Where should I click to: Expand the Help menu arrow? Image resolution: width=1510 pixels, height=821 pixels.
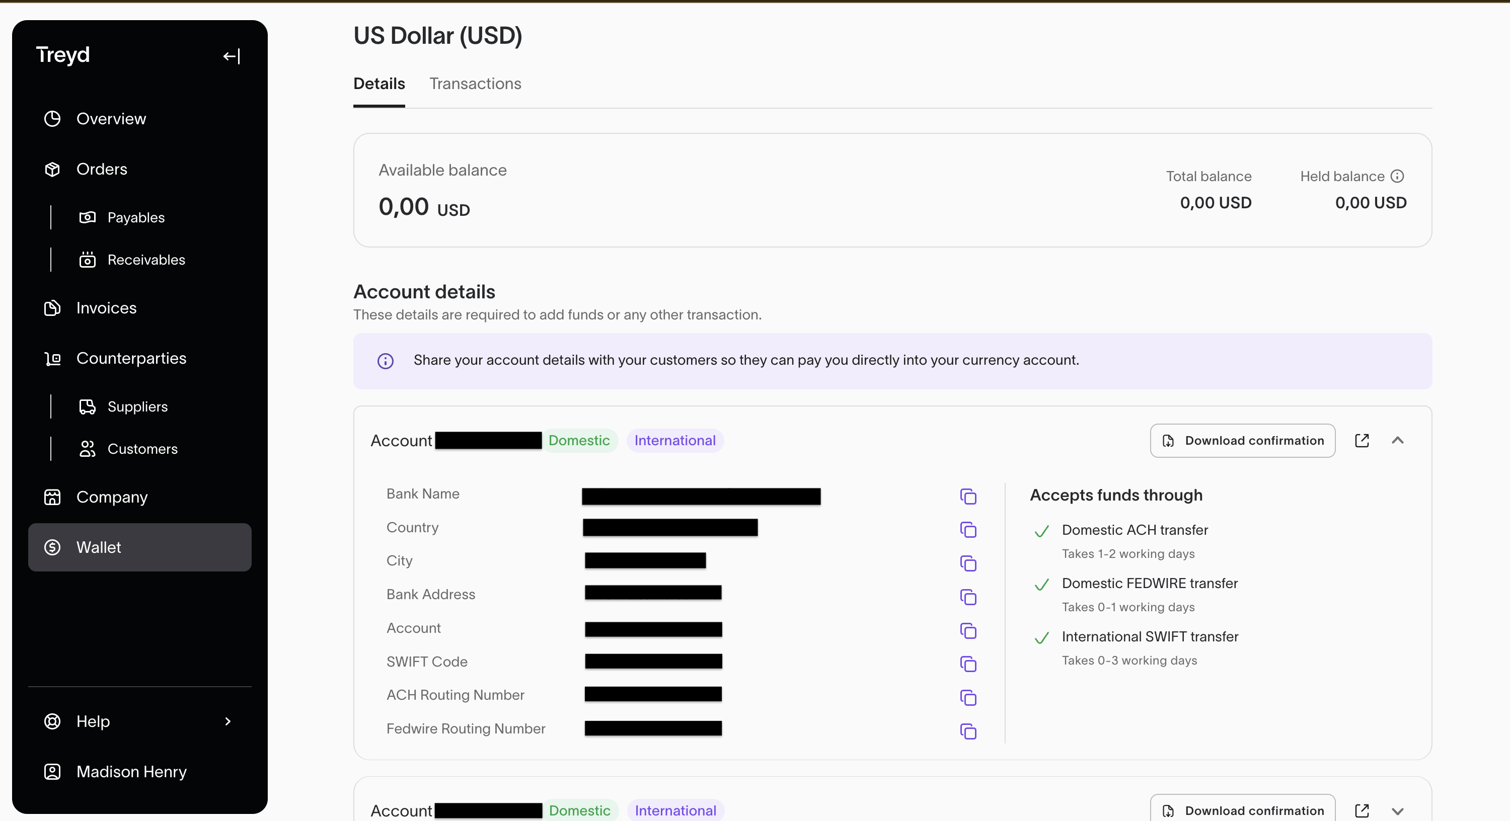click(228, 721)
